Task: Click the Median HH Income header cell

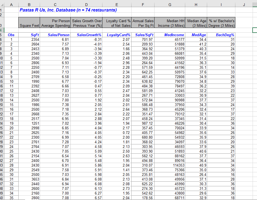Action: pyautogui.click(x=170, y=22)
